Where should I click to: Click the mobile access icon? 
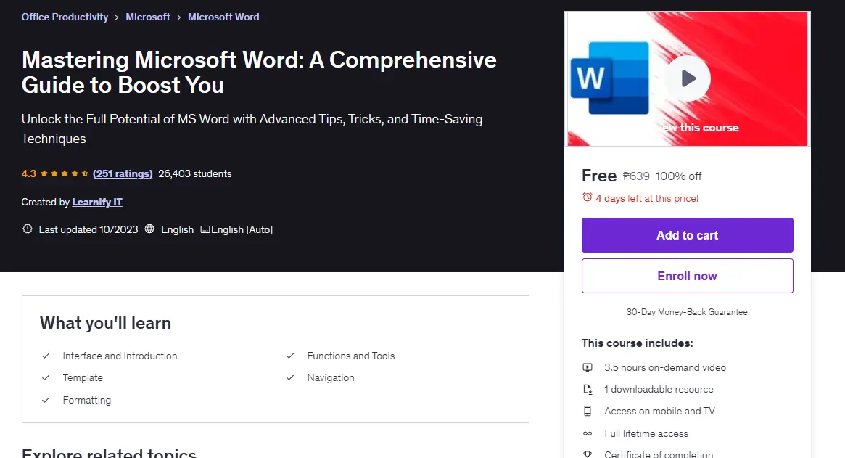point(588,411)
